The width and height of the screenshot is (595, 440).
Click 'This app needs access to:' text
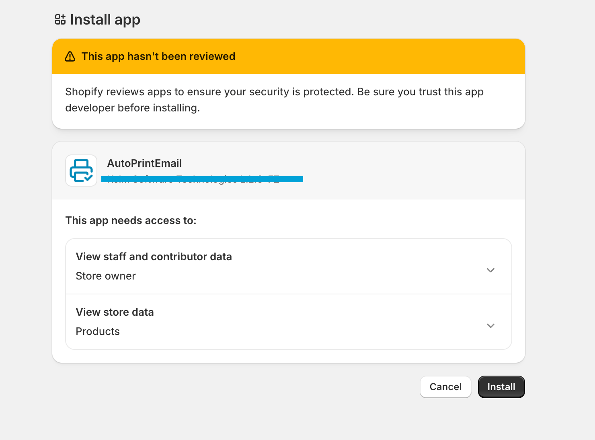point(131,220)
